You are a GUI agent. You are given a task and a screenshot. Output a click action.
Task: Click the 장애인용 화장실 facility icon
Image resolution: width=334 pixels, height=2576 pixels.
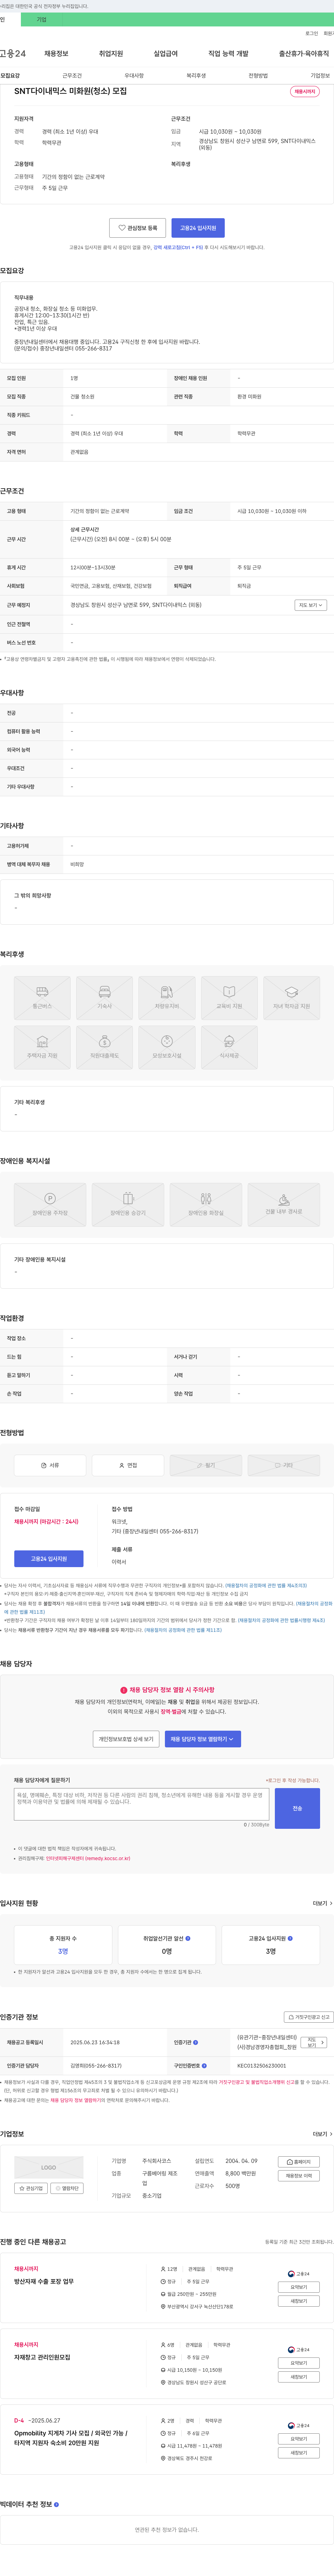(x=206, y=1205)
